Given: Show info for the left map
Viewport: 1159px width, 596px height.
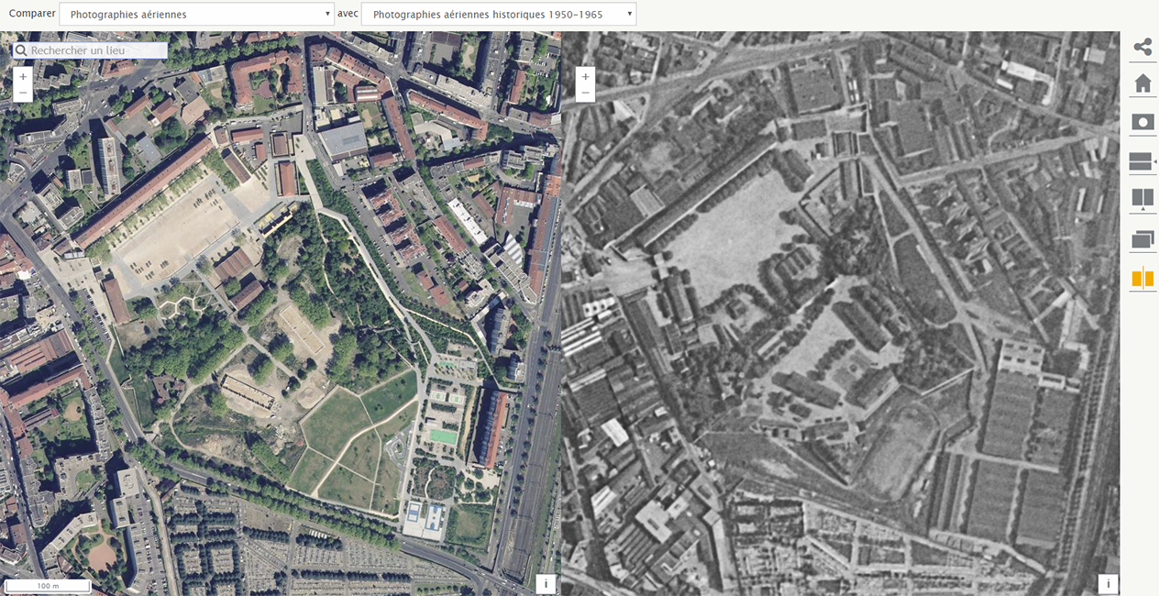Looking at the screenshot, I should [x=546, y=584].
